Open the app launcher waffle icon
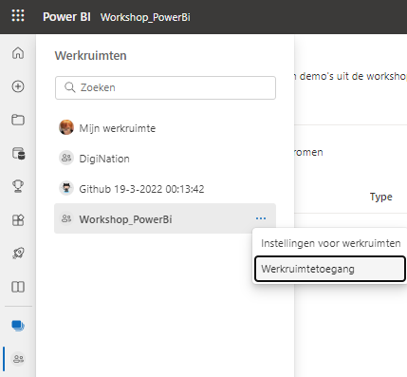Viewport: 407px width, 377px height. pos(18,15)
